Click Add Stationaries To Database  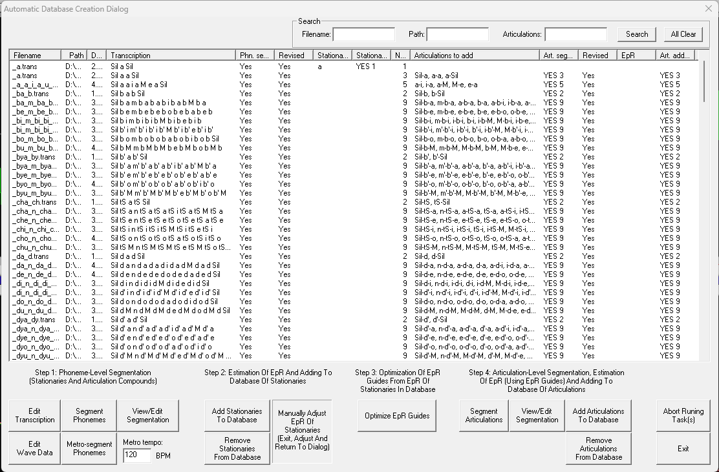[x=237, y=415]
